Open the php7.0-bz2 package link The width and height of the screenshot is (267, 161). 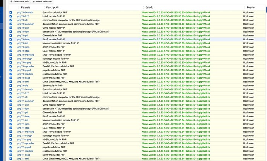pyautogui.click(x=23, y=16)
